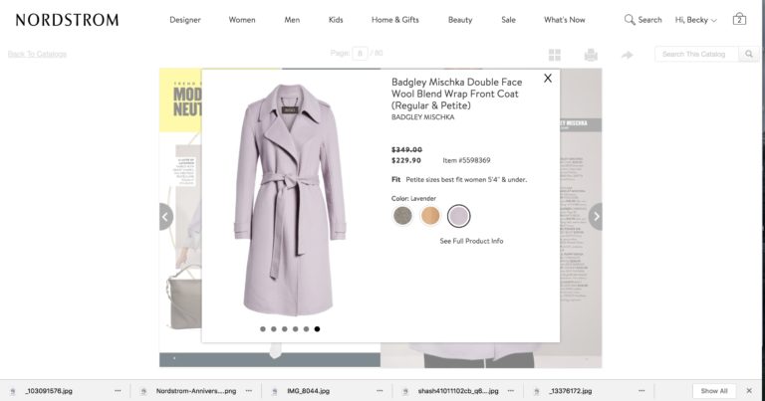Select the camel tan color swatch
This screenshot has width=765, height=401.
pos(430,216)
